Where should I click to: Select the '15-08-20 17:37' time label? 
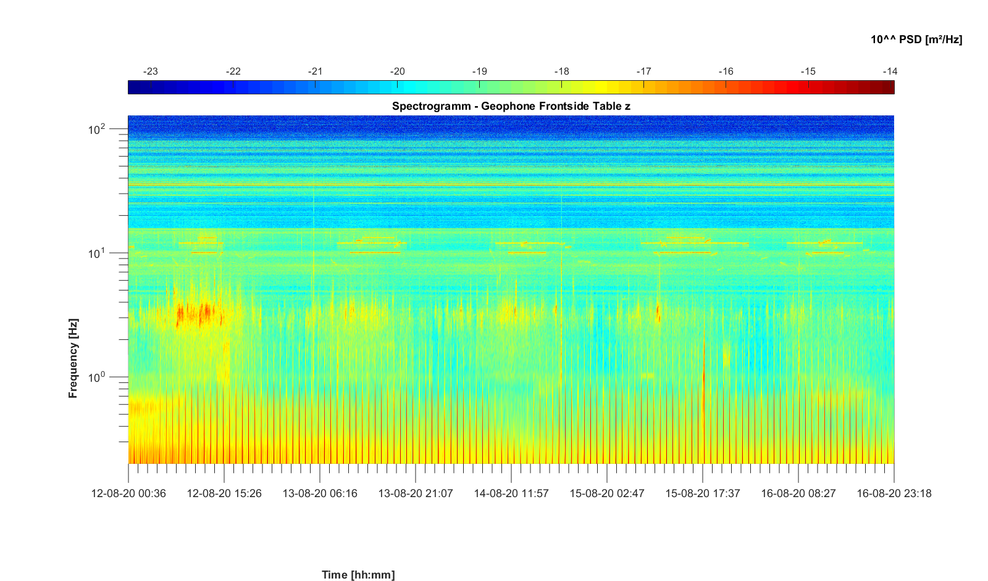coord(703,493)
